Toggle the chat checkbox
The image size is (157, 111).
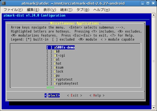(x=49, y=64)
